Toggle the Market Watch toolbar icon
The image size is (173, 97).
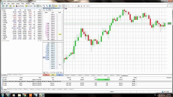[10, 6]
